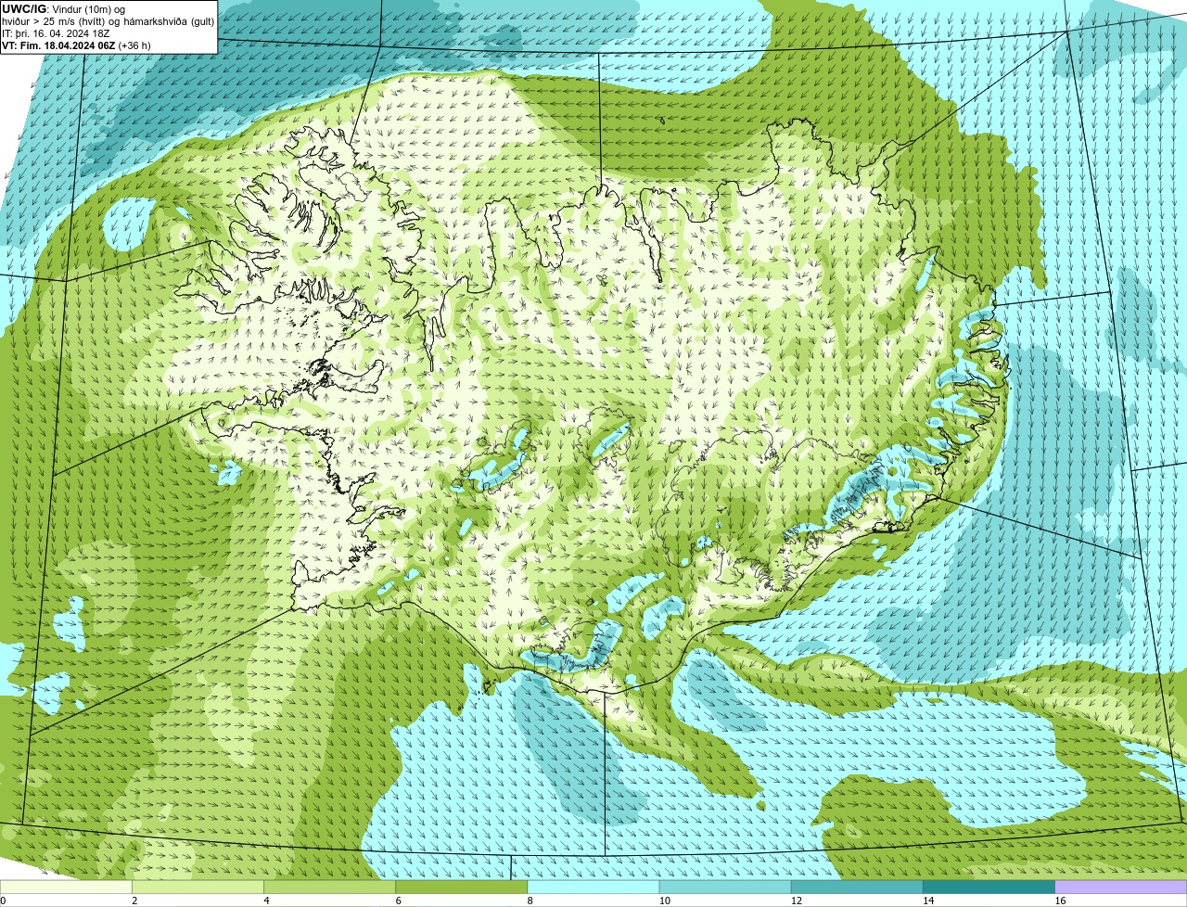Click the title line 'UWC/IG: Vindur (10m) og'
Viewport: 1187px width, 907px height.
click(x=64, y=9)
